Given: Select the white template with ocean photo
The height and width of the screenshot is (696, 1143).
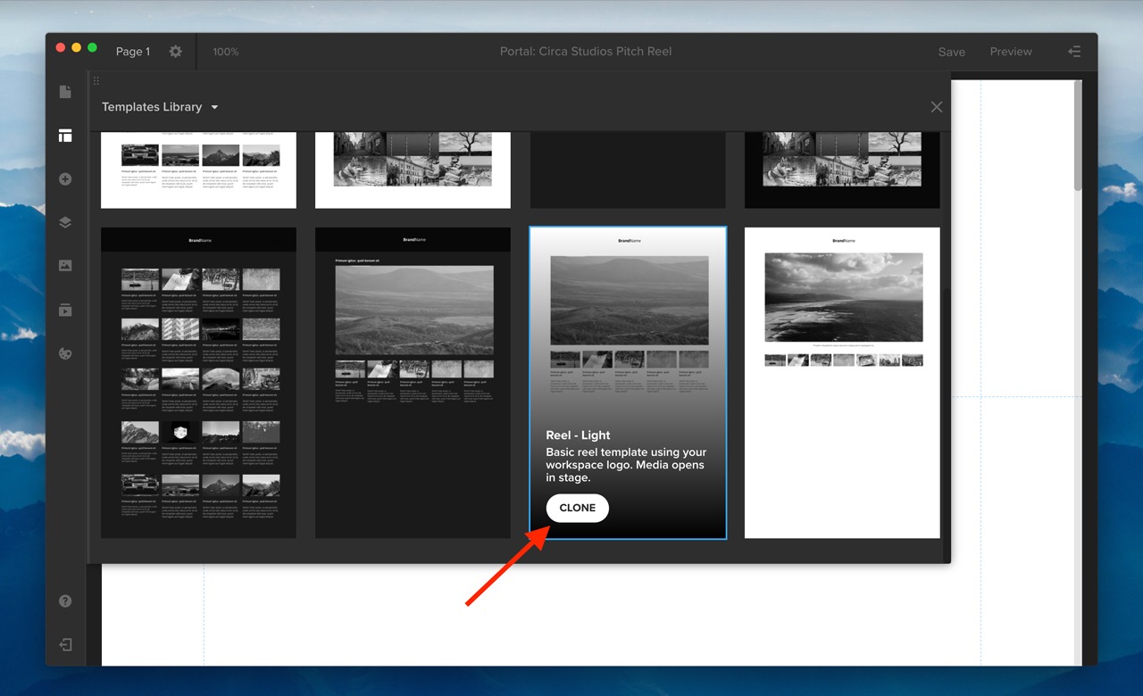Looking at the screenshot, I should [842, 383].
